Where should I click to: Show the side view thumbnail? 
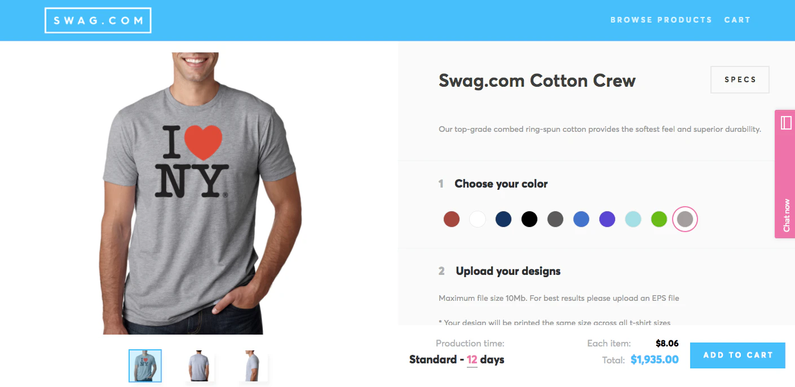(253, 366)
